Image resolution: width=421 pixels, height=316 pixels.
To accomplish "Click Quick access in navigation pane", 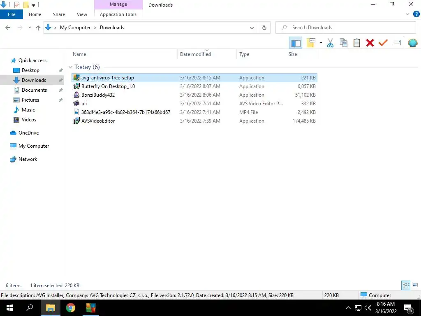I will [32, 60].
